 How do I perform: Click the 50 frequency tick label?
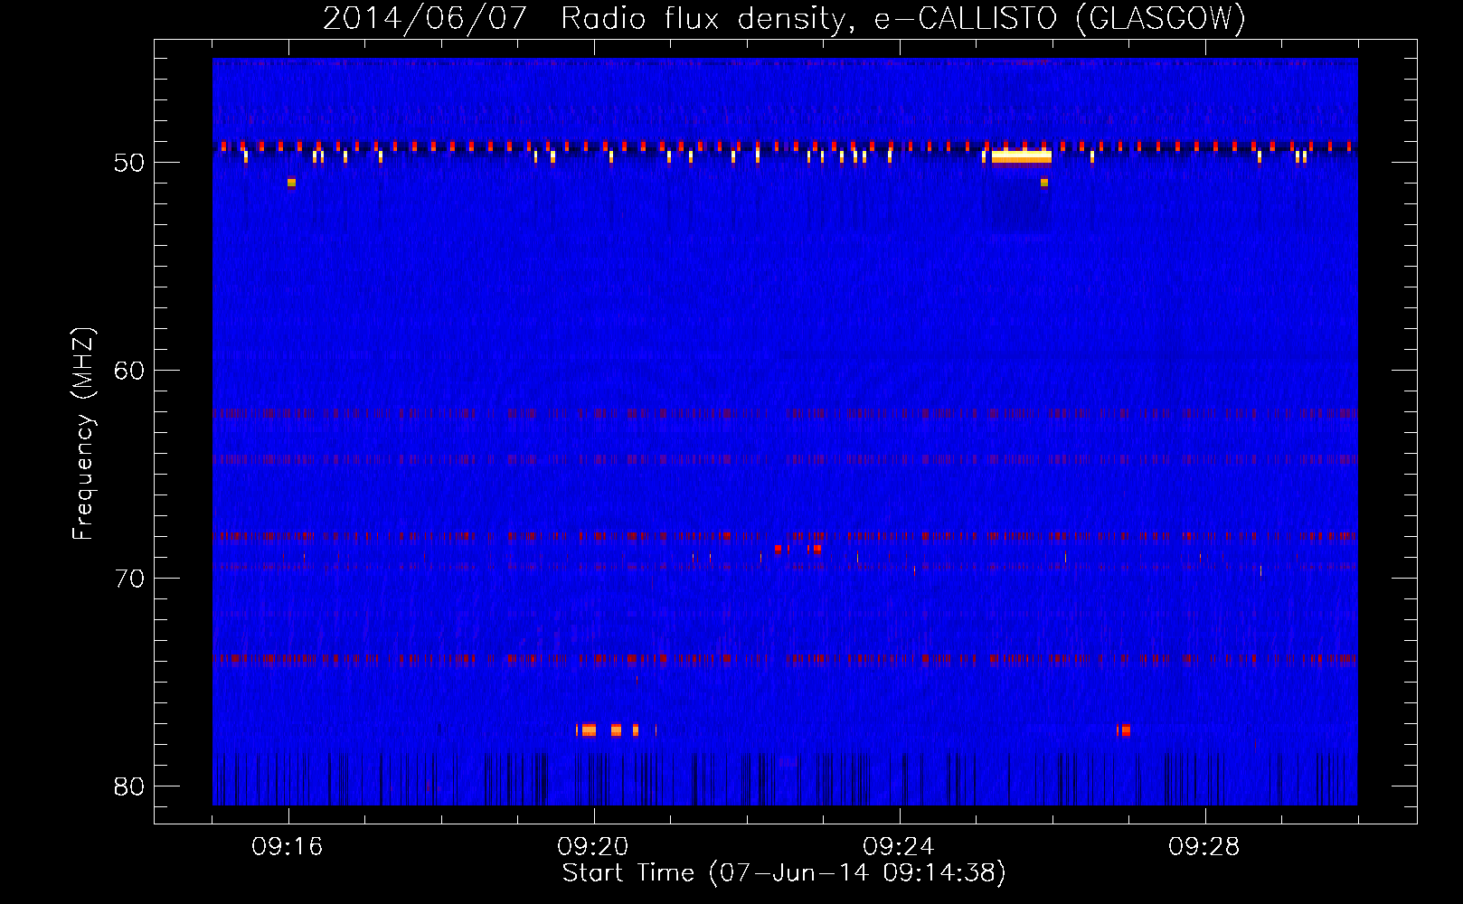tap(129, 163)
